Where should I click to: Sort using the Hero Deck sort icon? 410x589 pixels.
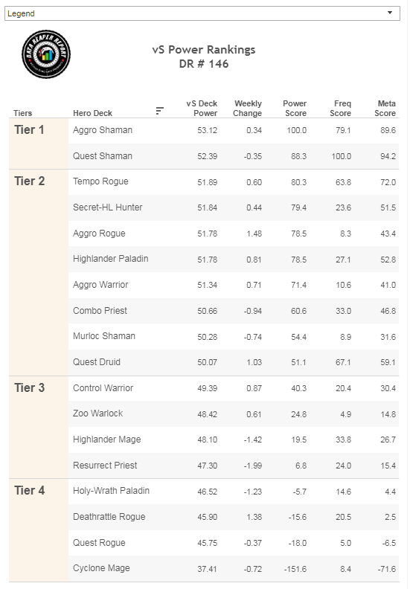pyautogui.click(x=160, y=111)
